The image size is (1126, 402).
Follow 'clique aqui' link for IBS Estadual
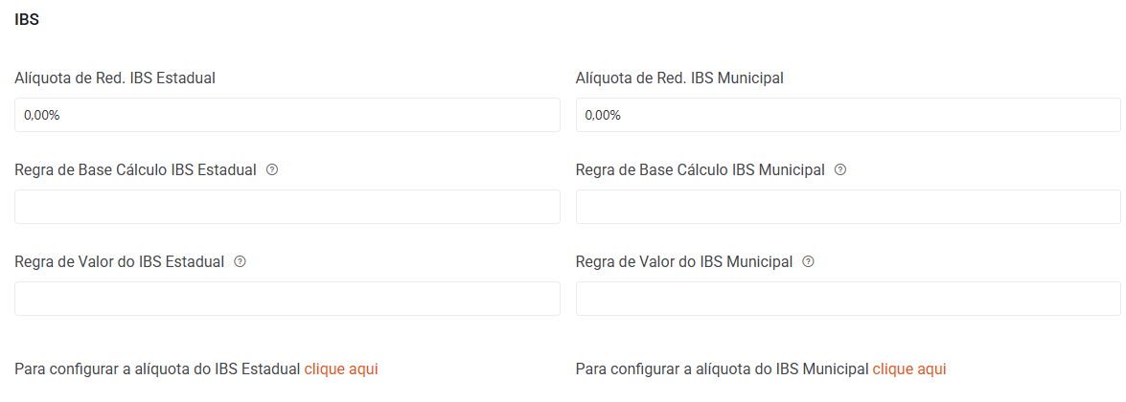pos(341,368)
